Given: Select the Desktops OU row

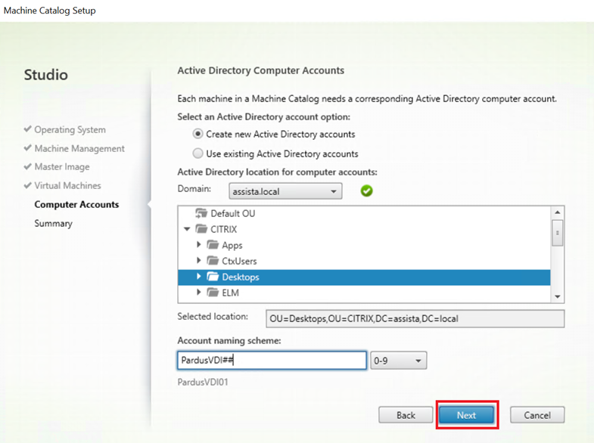Looking at the screenshot, I should point(364,277).
